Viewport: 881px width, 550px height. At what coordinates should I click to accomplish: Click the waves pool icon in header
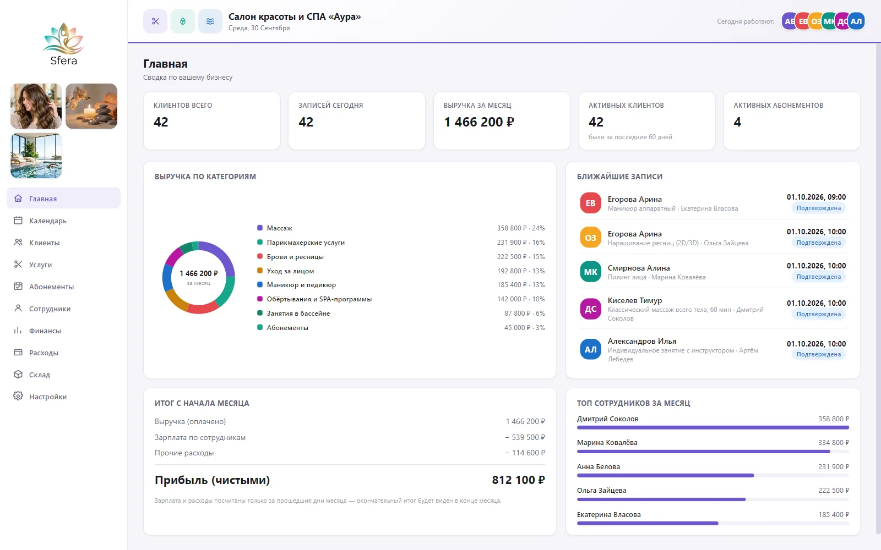pyautogui.click(x=210, y=21)
